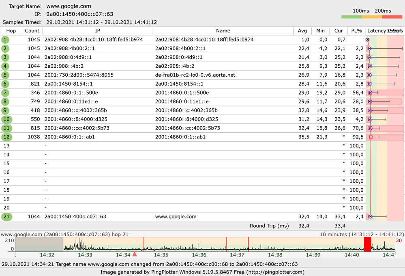Click the green hop 2 circle

5,49
